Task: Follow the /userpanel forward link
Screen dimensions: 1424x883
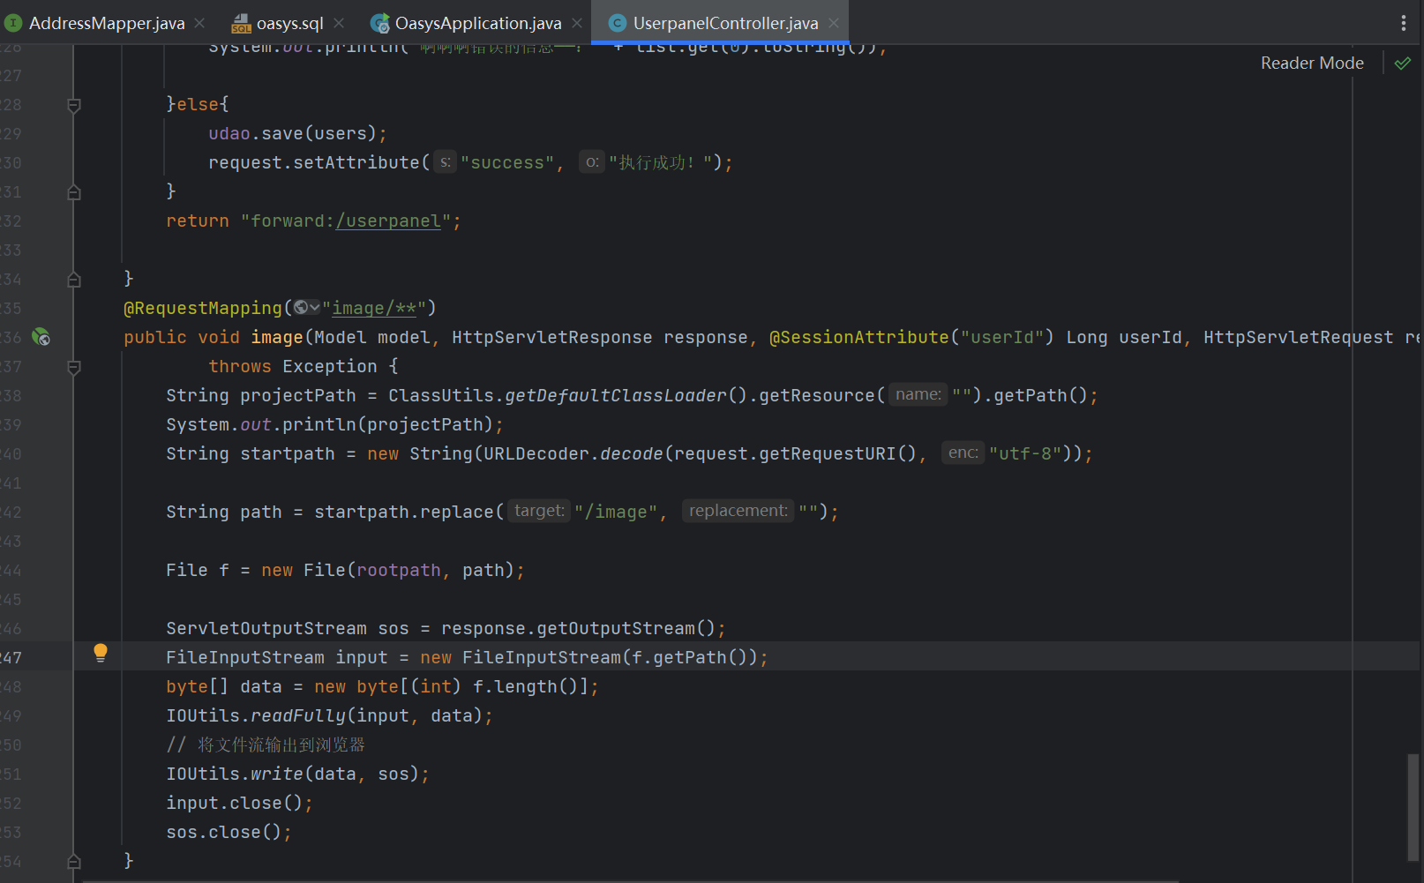Action: click(388, 221)
